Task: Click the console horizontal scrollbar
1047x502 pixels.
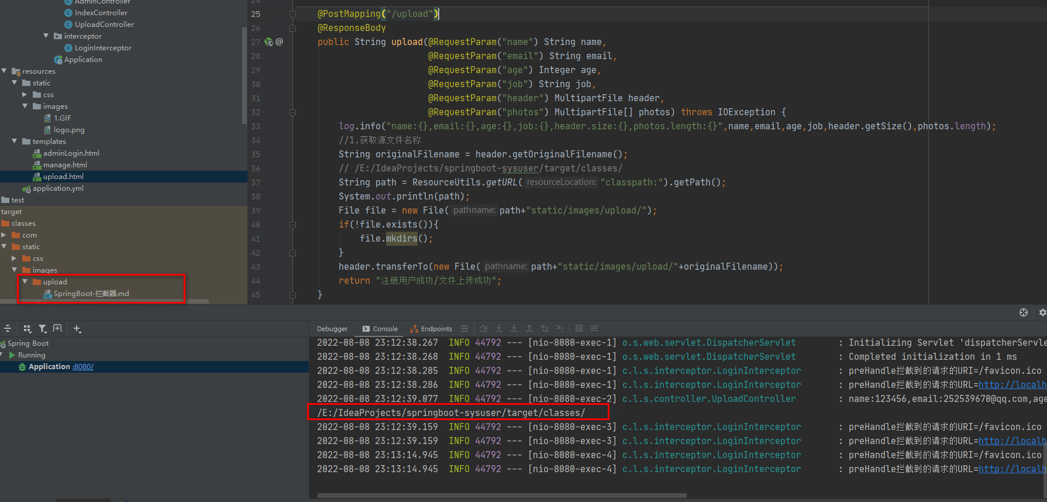Action: coord(502,496)
